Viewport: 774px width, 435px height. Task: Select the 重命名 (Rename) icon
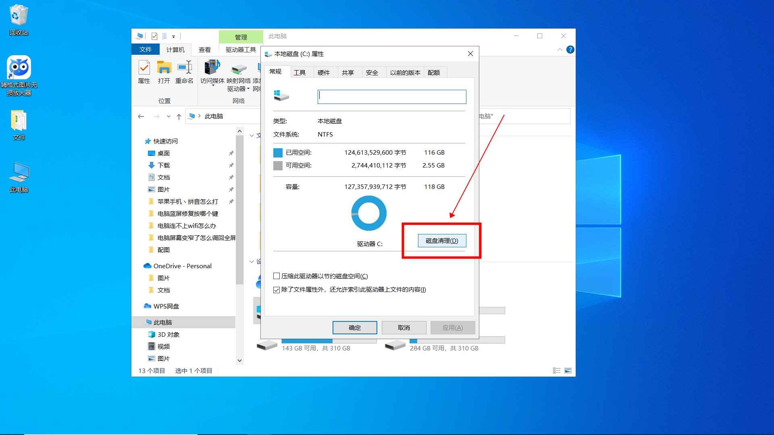[x=184, y=72]
